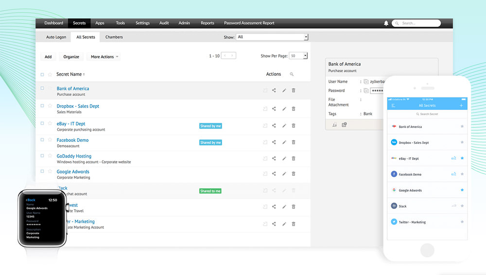The width and height of the screenshot is (486, 275).
Task: Switch to the Chambers tab
Action: (114, 37)
